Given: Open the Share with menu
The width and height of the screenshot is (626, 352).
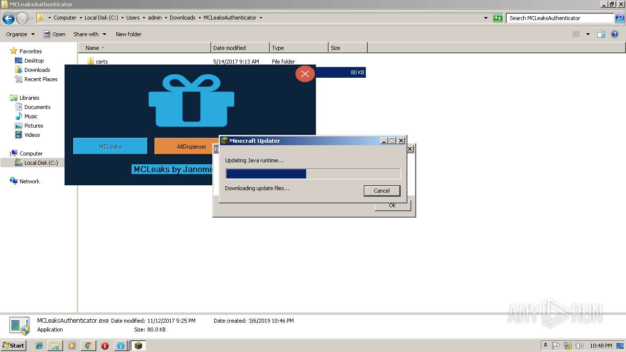Looking at the screenshot, I should coord(89,34).
